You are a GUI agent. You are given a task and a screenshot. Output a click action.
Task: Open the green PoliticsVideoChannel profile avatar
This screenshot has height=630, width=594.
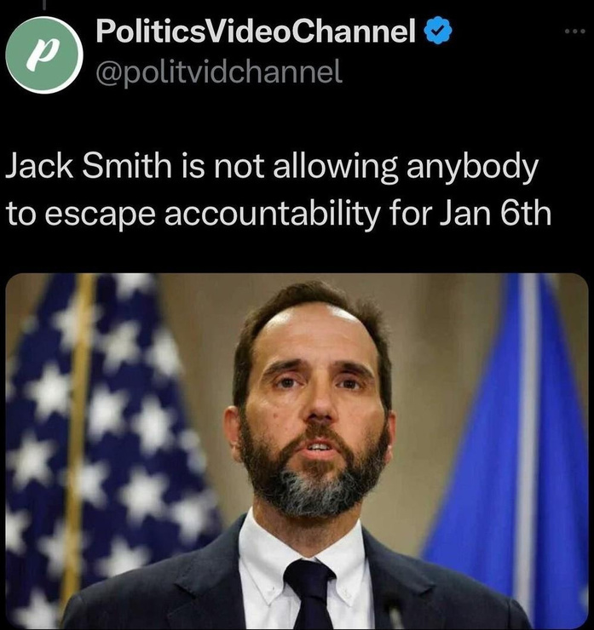tap(44, 55)
